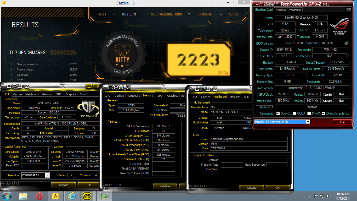
Task: Open SPD tab in the middle CPU-Z window
Action: tap(160, 96)
